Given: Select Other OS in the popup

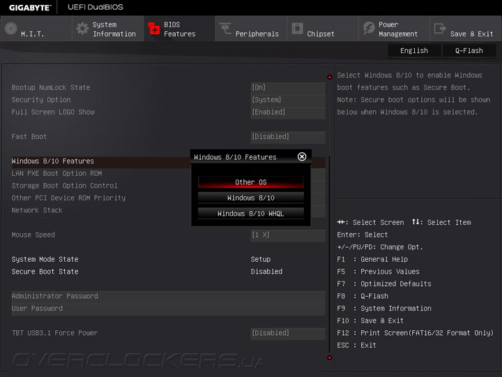Looking at the screenshot, I should pyautogui.click(x=251, y=182).
